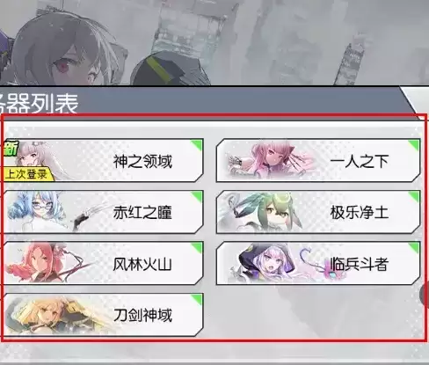Click the green 新 badge icon
The width and height of the screenshot is (429, 365).
(x=11, y=149)
